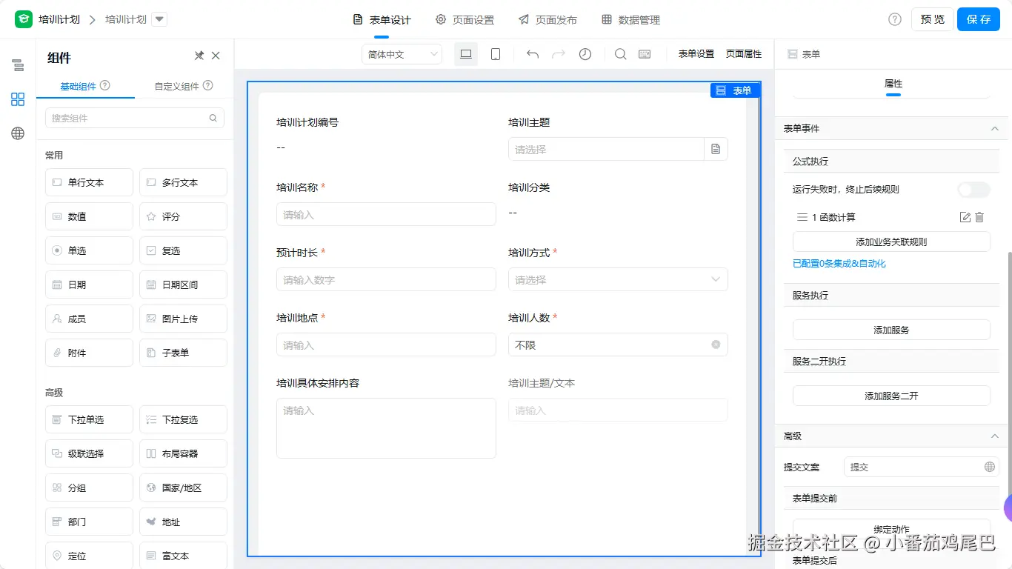Undo the last change
1012x569 pixels.
[533, 54]
